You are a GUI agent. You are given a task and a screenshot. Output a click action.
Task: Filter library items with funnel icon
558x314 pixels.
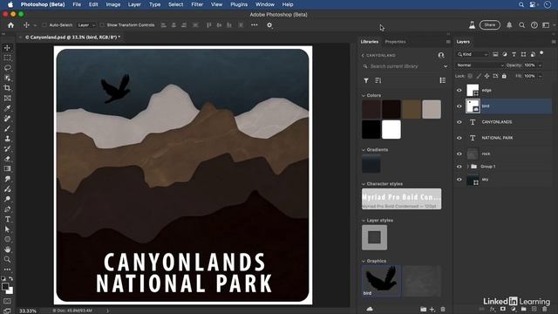pyautogui.click(x=366, y=80)
